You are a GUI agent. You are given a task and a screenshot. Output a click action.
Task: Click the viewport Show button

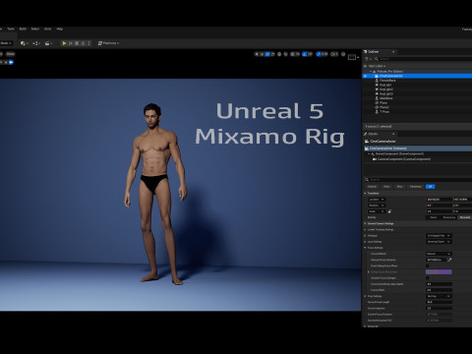tap(11, 54)
